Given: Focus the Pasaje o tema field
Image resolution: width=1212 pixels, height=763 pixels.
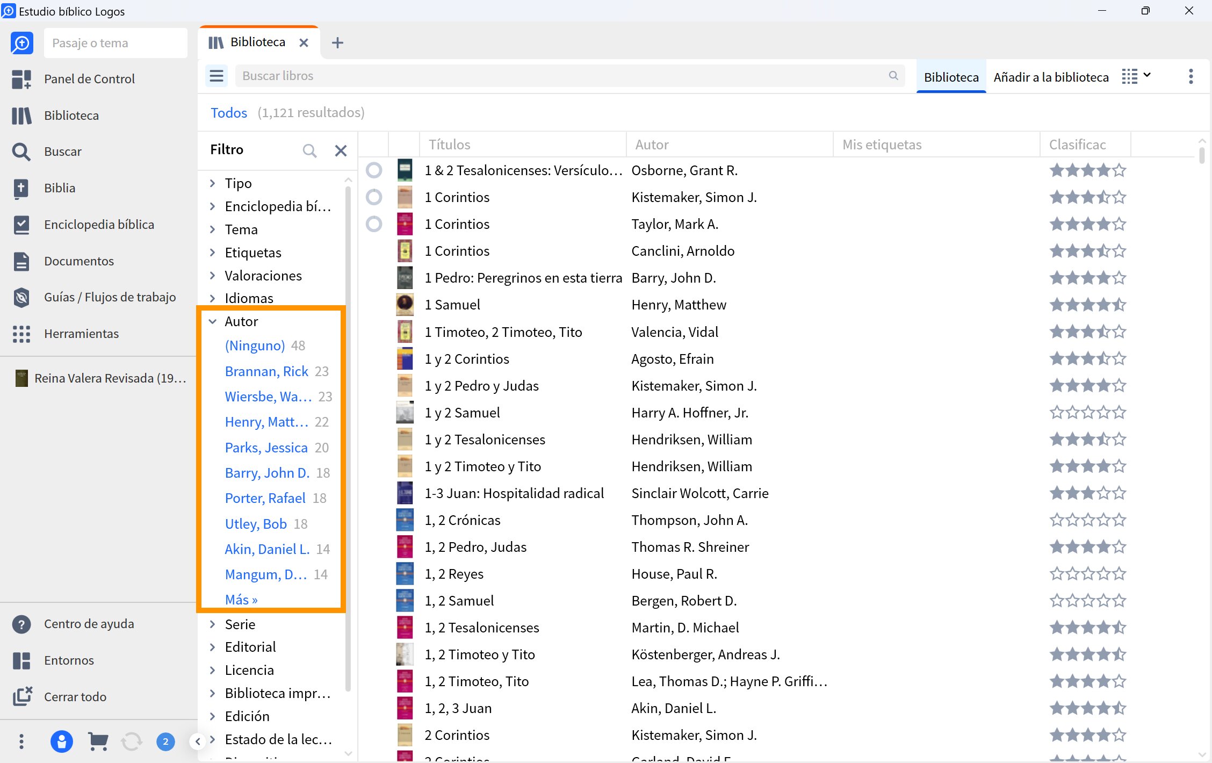Looking at the screenshot, I should 116,43.
